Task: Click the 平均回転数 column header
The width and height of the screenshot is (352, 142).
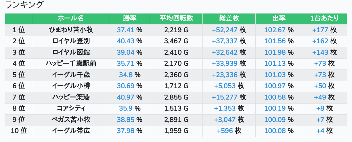Action: click(x=176, y=18)
